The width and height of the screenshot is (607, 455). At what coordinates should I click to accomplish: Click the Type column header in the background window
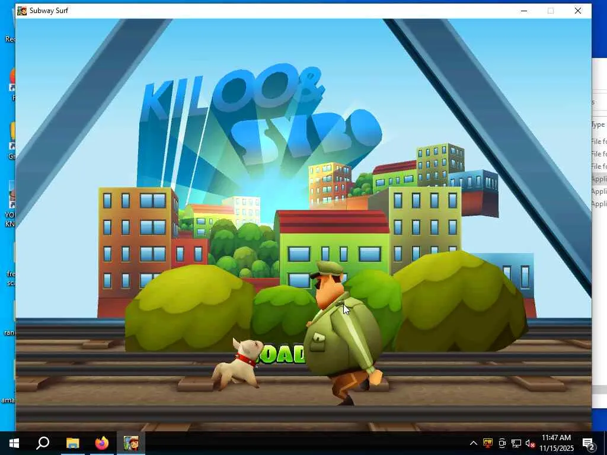[599, 124]
